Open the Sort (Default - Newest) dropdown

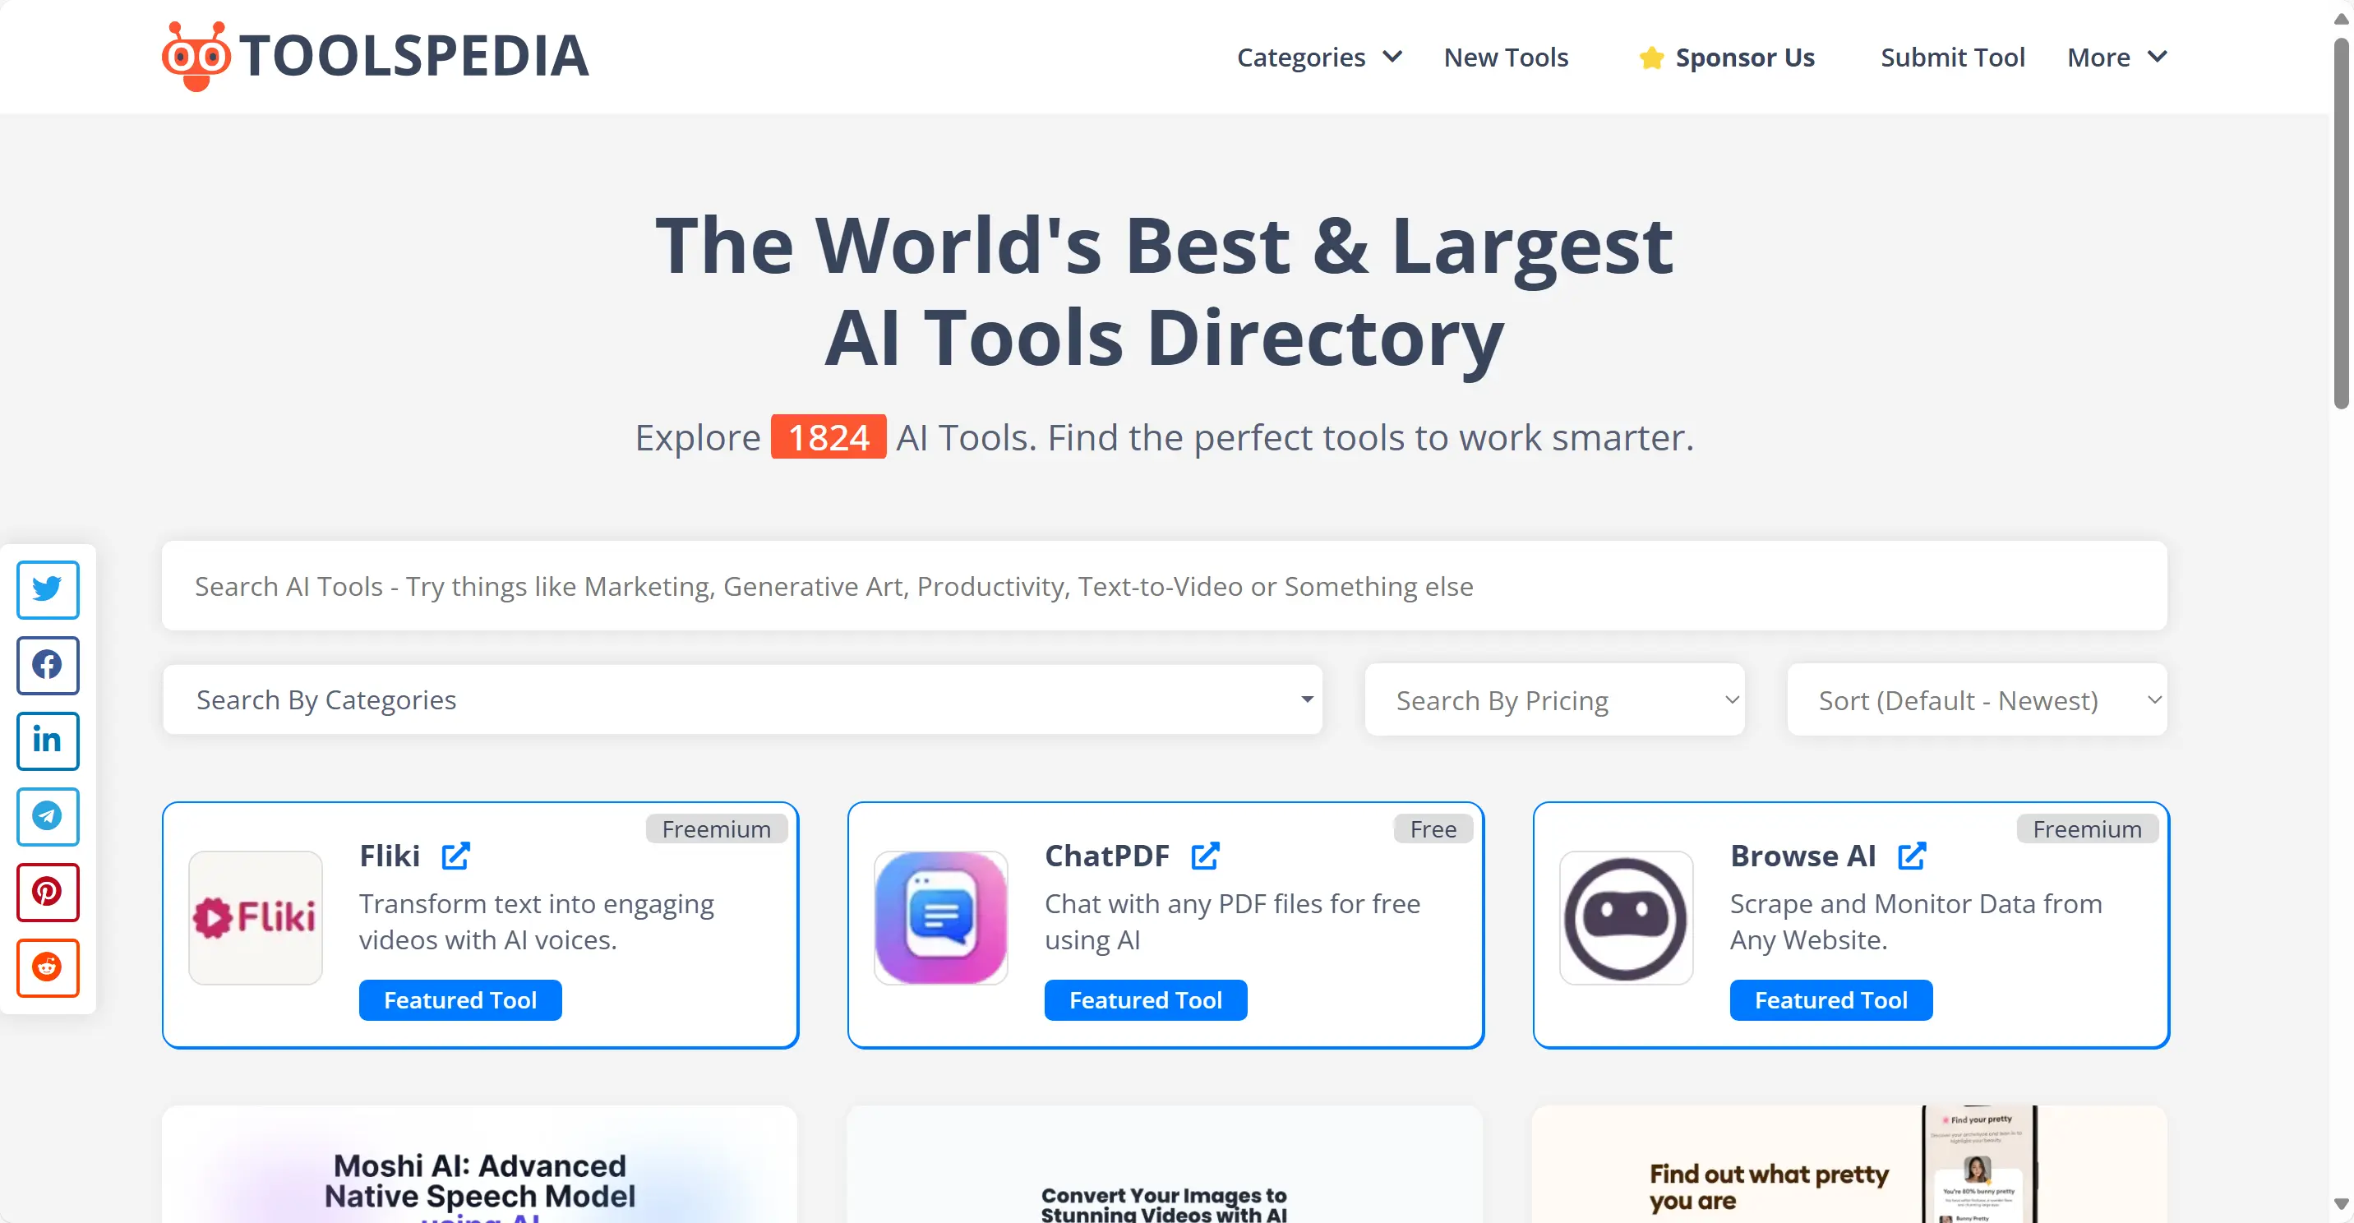[1977, 700]
